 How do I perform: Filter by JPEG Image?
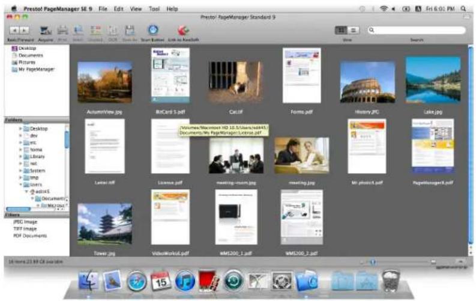[x=25, y=222]
